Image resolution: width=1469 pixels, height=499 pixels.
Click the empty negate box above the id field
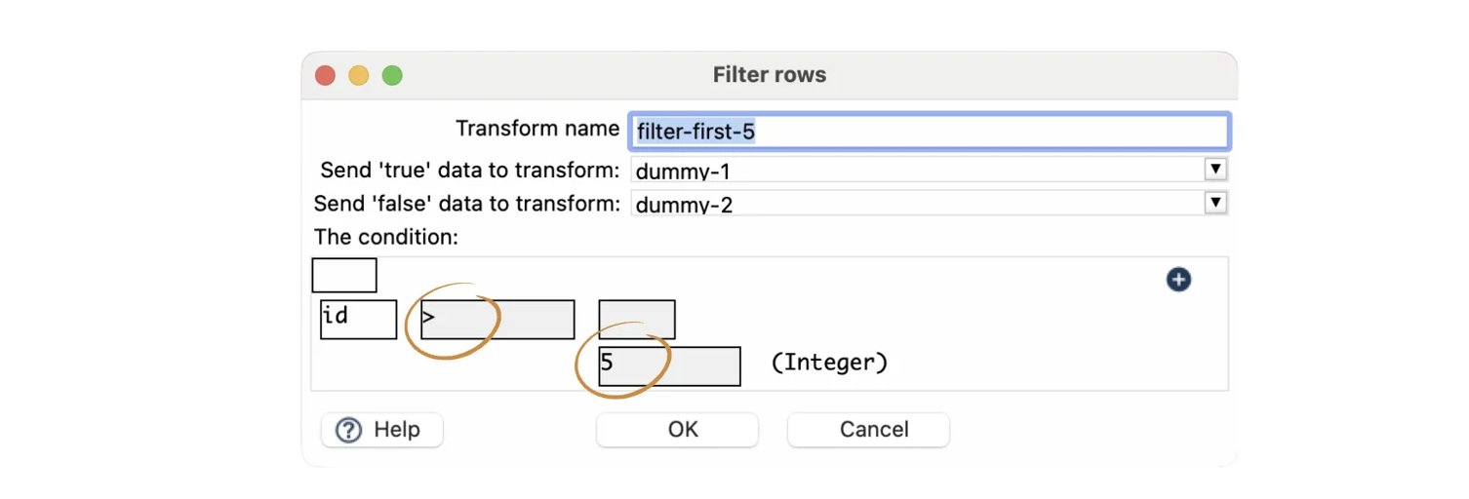click(344, 276)
